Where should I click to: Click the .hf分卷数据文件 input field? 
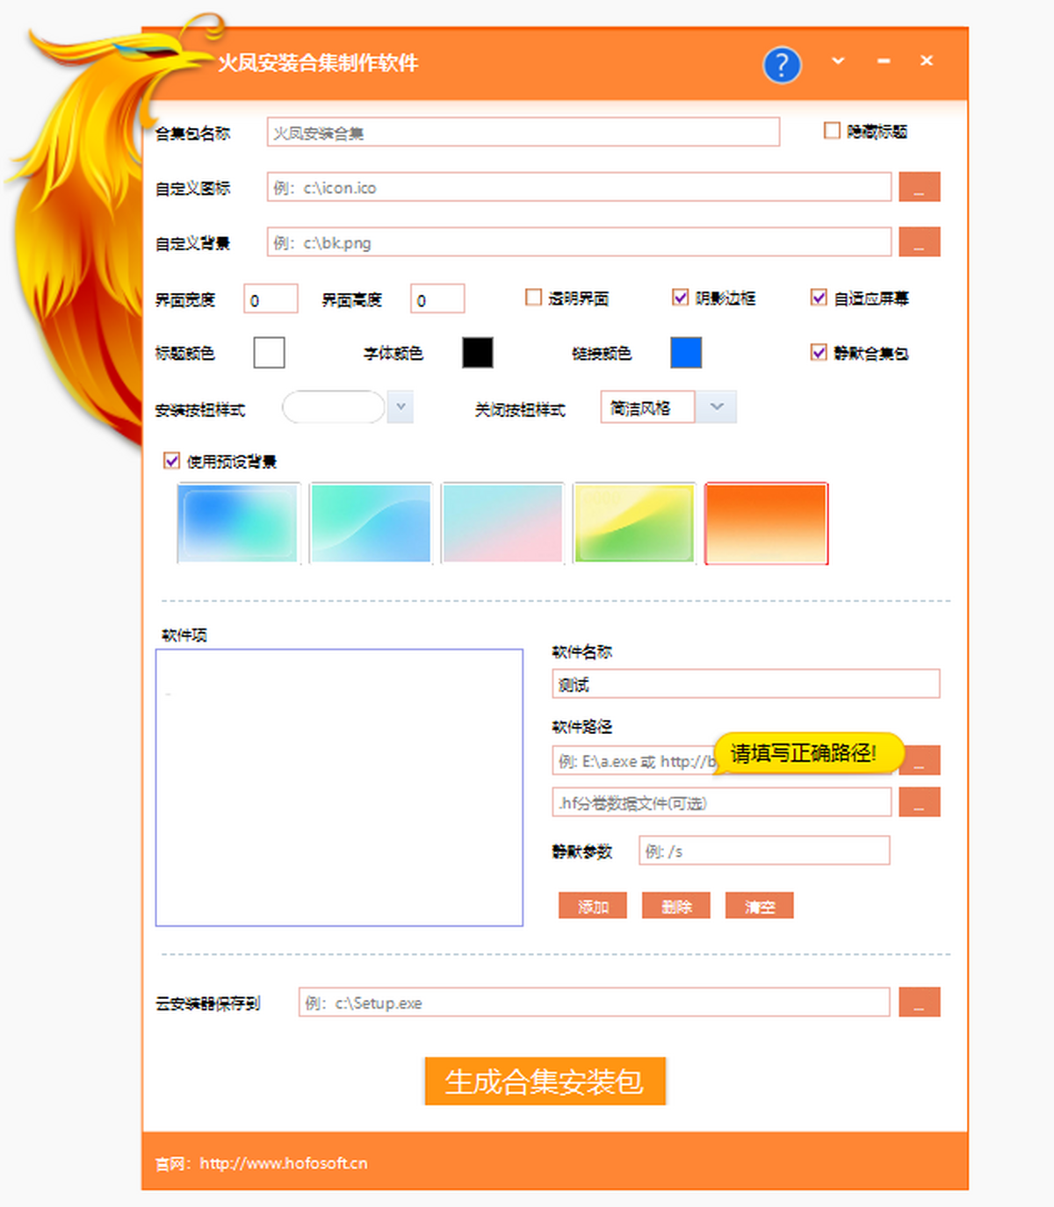722,802
